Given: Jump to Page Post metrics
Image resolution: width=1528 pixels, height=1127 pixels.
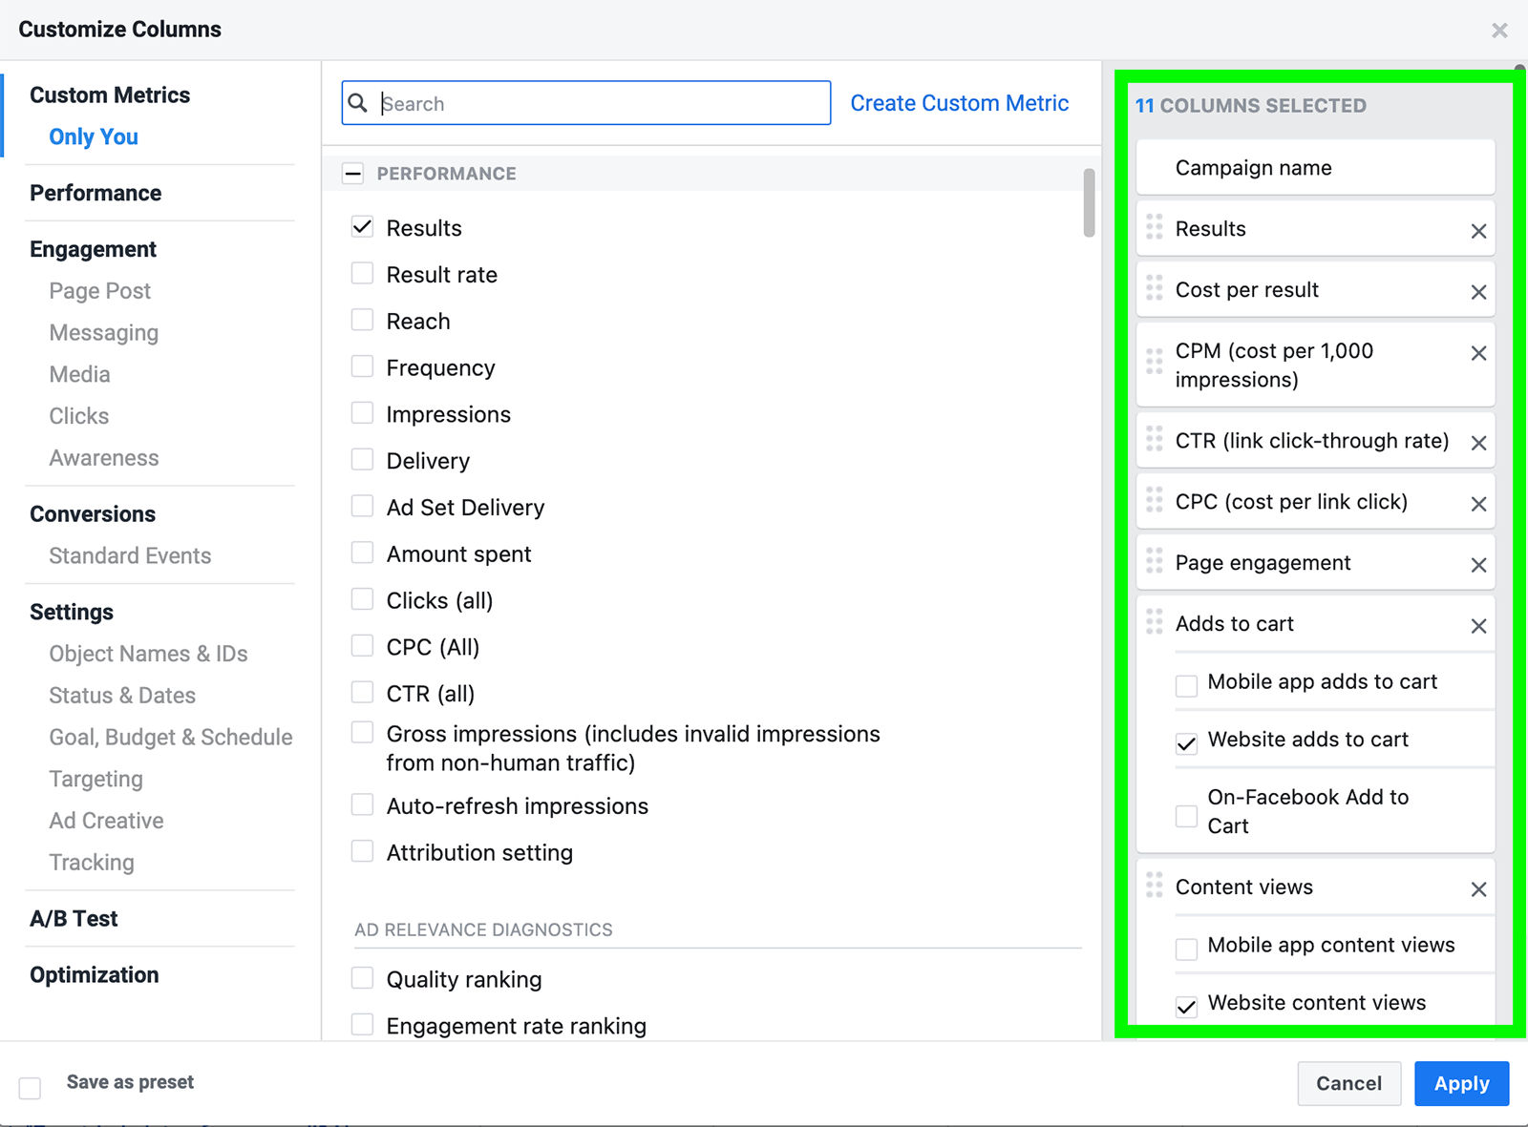Looking at the screenshot, I should [x=100, y=291].
